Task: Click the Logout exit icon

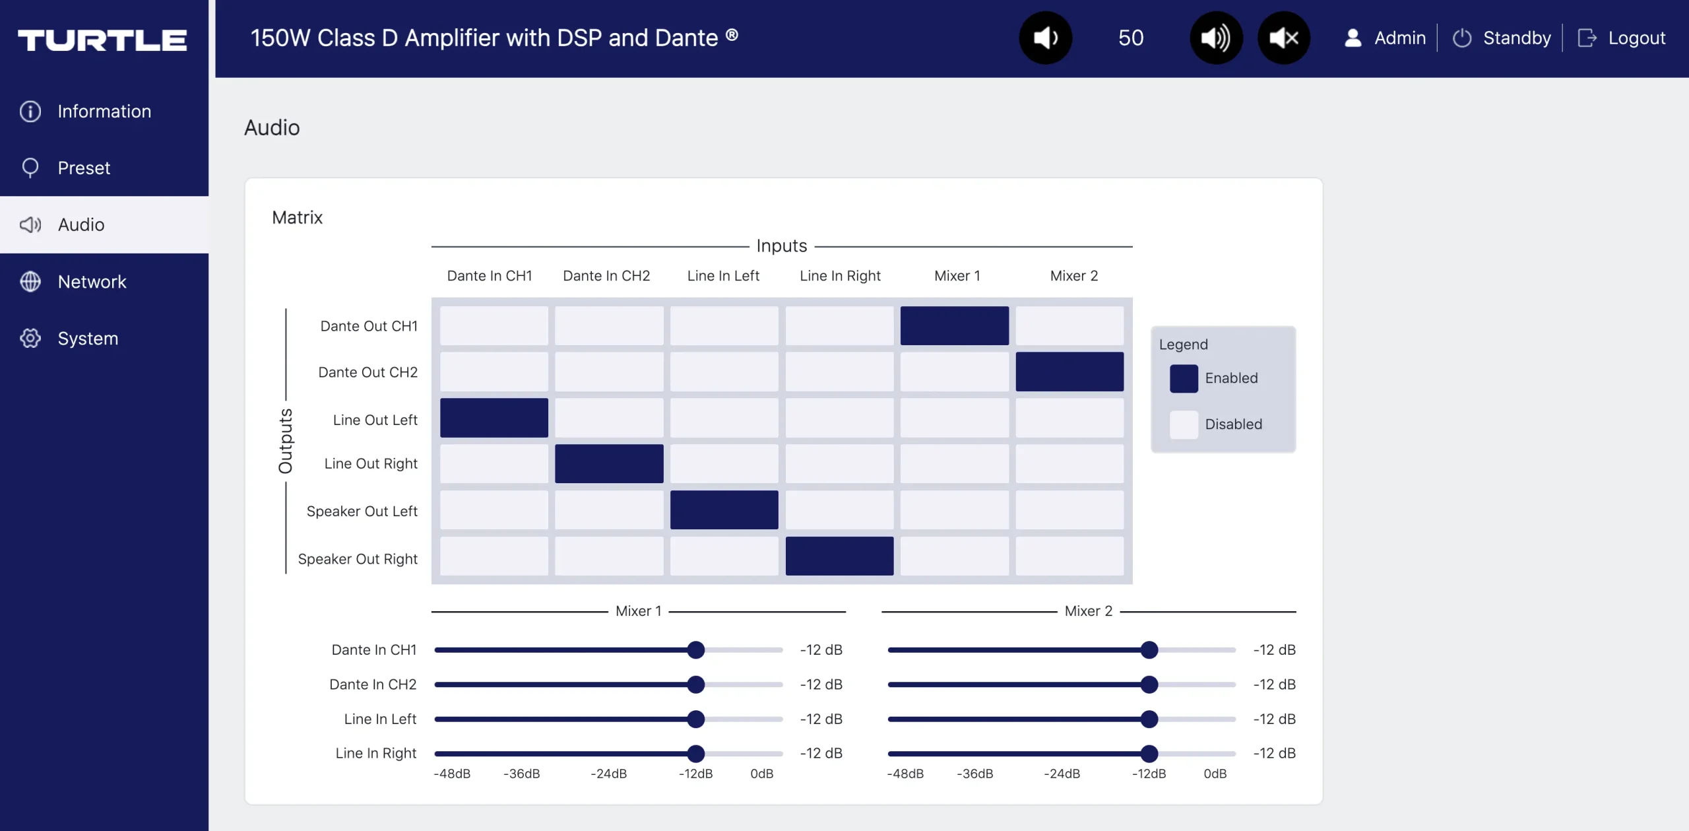Action: point(1587,38)
